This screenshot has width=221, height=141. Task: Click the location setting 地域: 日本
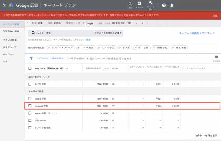(x=37, y=23)
